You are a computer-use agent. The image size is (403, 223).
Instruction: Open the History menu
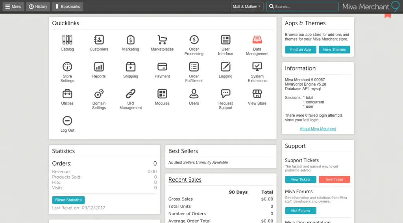click(38, 6)
